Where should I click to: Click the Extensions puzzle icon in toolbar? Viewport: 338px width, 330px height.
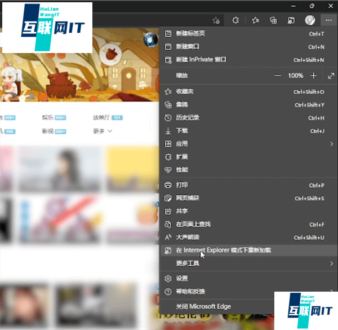235,20
